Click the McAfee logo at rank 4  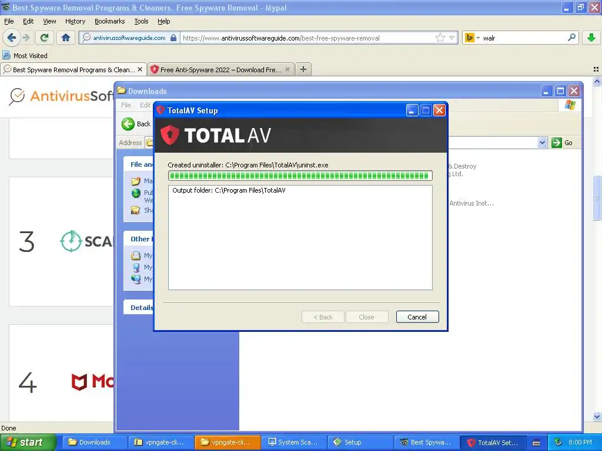[x=92, y=381]
